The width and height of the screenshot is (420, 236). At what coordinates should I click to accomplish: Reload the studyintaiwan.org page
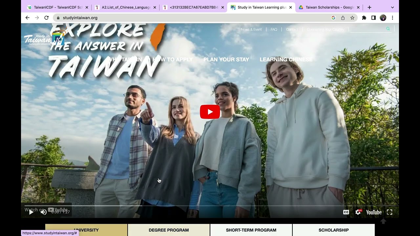46,18
